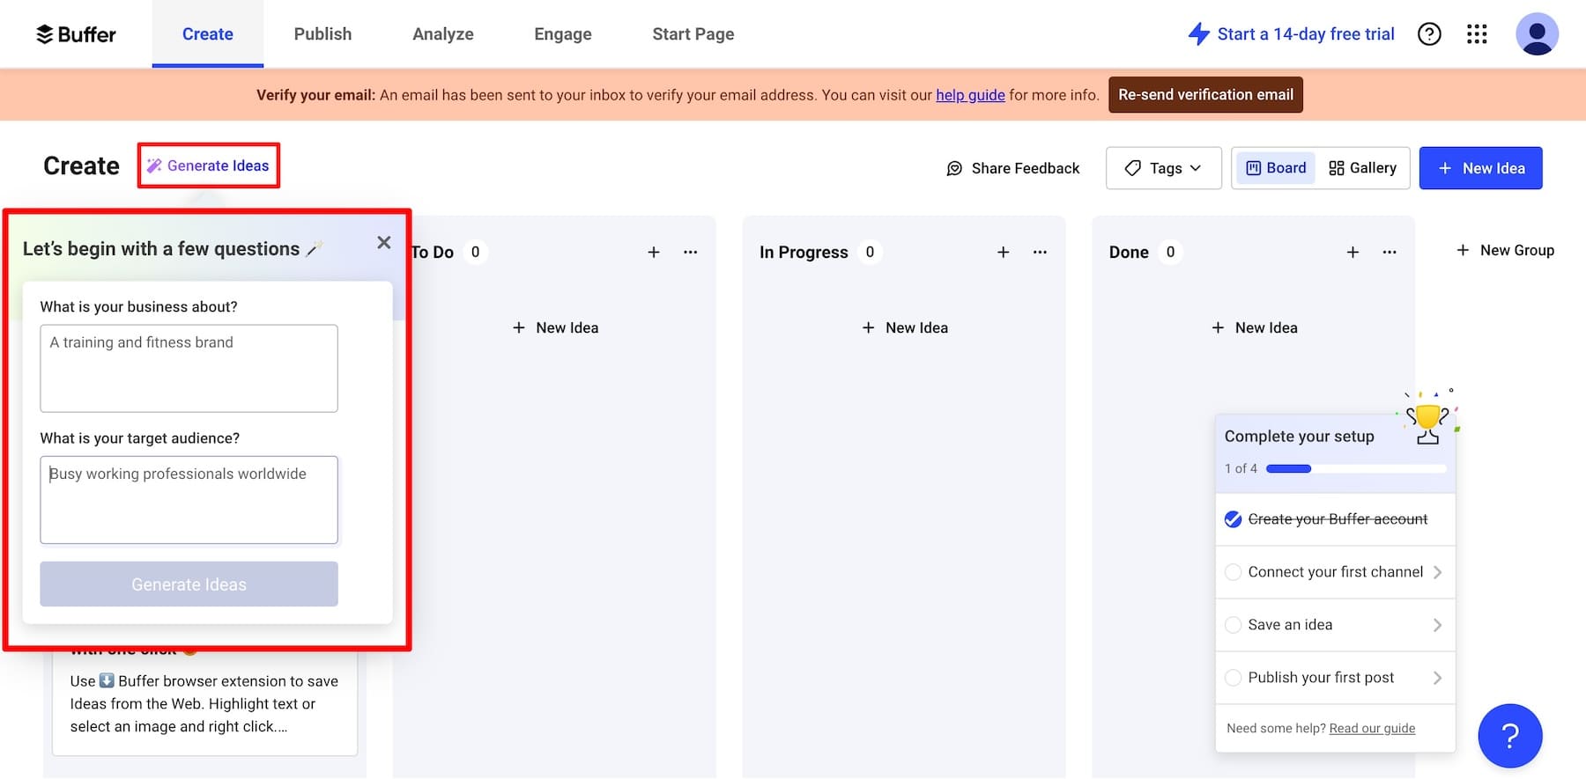This screenshot has height=779, width=1586.
Task: Switch to the Create tab
Action: [x=208, y=34]
